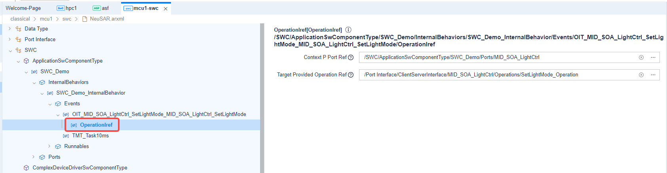Switch to the hpc1 tab
The image size is (667, 173).
pyautogui.click(x=67, y=8)
